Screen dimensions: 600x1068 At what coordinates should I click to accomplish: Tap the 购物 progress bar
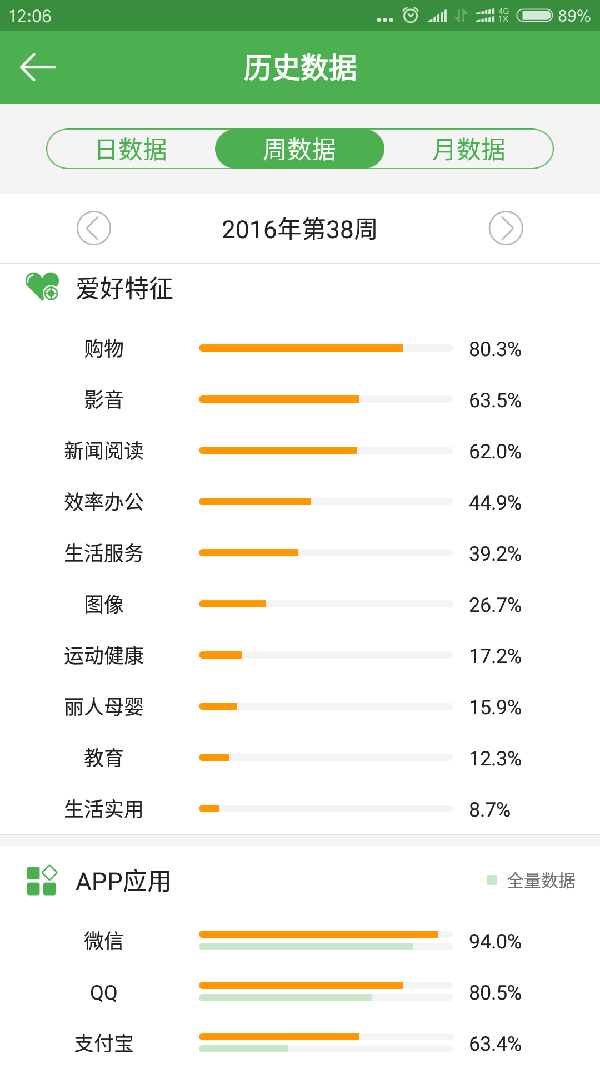(326, 348)
